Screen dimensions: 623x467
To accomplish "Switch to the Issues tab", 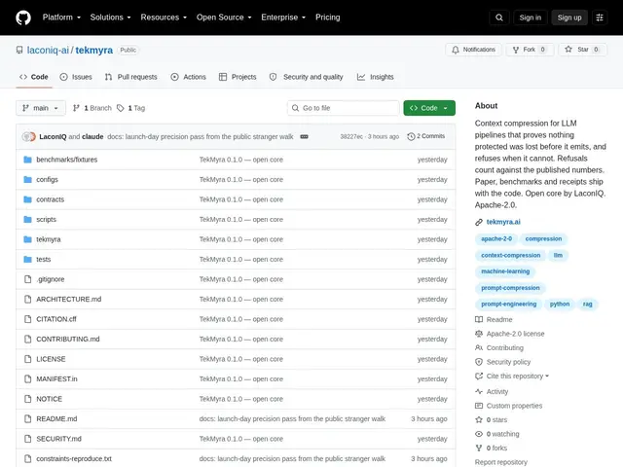I will coord(76,77).
